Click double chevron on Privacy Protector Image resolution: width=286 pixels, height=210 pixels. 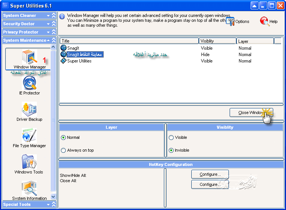[54, 32]
